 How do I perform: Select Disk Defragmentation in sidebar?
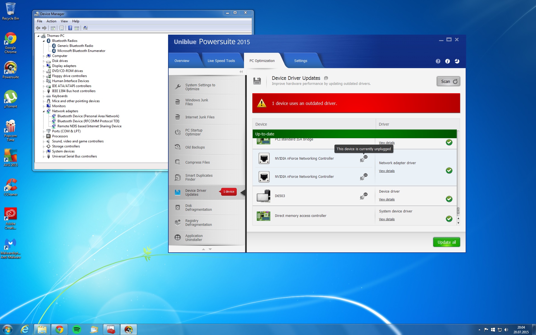(207, 208)
